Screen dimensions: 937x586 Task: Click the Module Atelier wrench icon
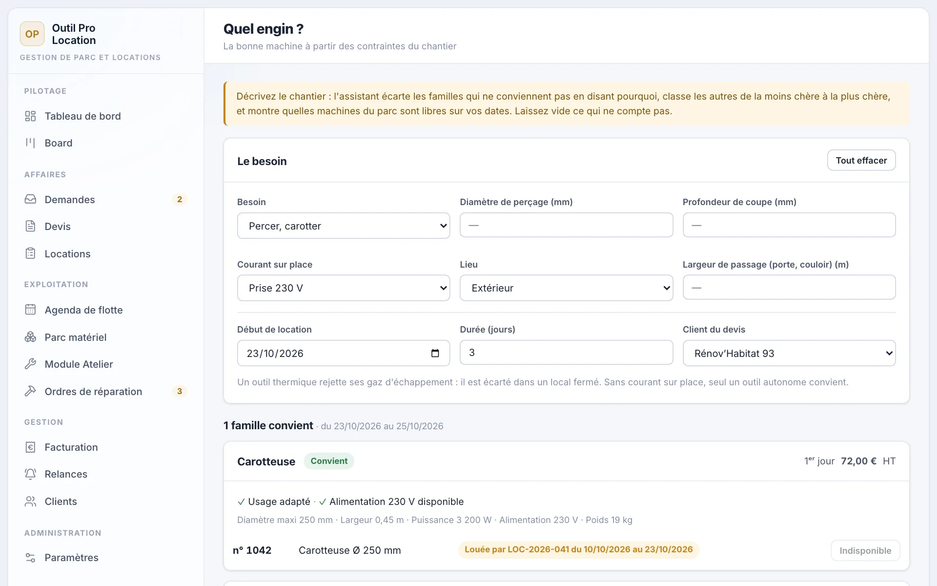click(30, 364)
